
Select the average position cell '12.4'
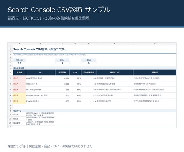[89, 101]
